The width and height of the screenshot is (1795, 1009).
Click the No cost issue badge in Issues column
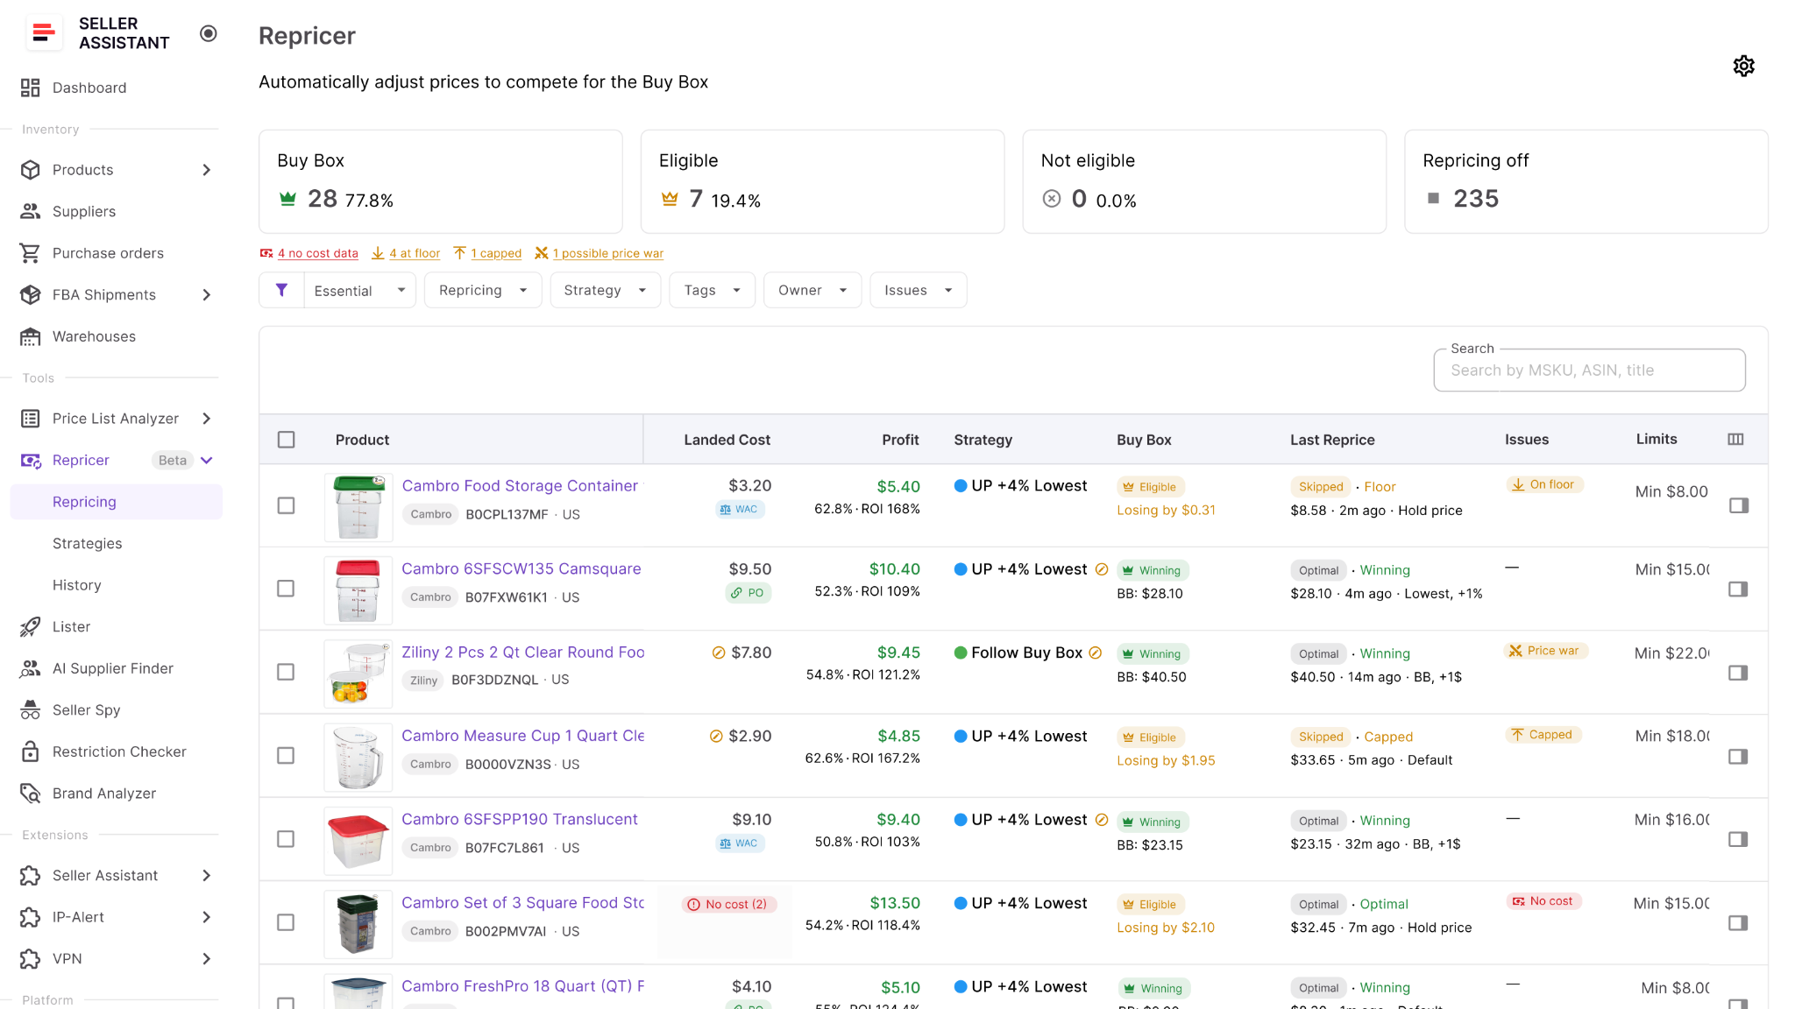coord(1543,901)
